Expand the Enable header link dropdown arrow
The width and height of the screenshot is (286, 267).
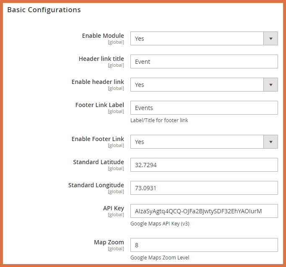click(270, 85)
